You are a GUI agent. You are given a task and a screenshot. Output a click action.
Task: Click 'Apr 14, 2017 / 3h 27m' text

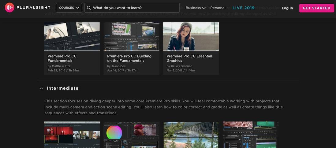point(122,70)
